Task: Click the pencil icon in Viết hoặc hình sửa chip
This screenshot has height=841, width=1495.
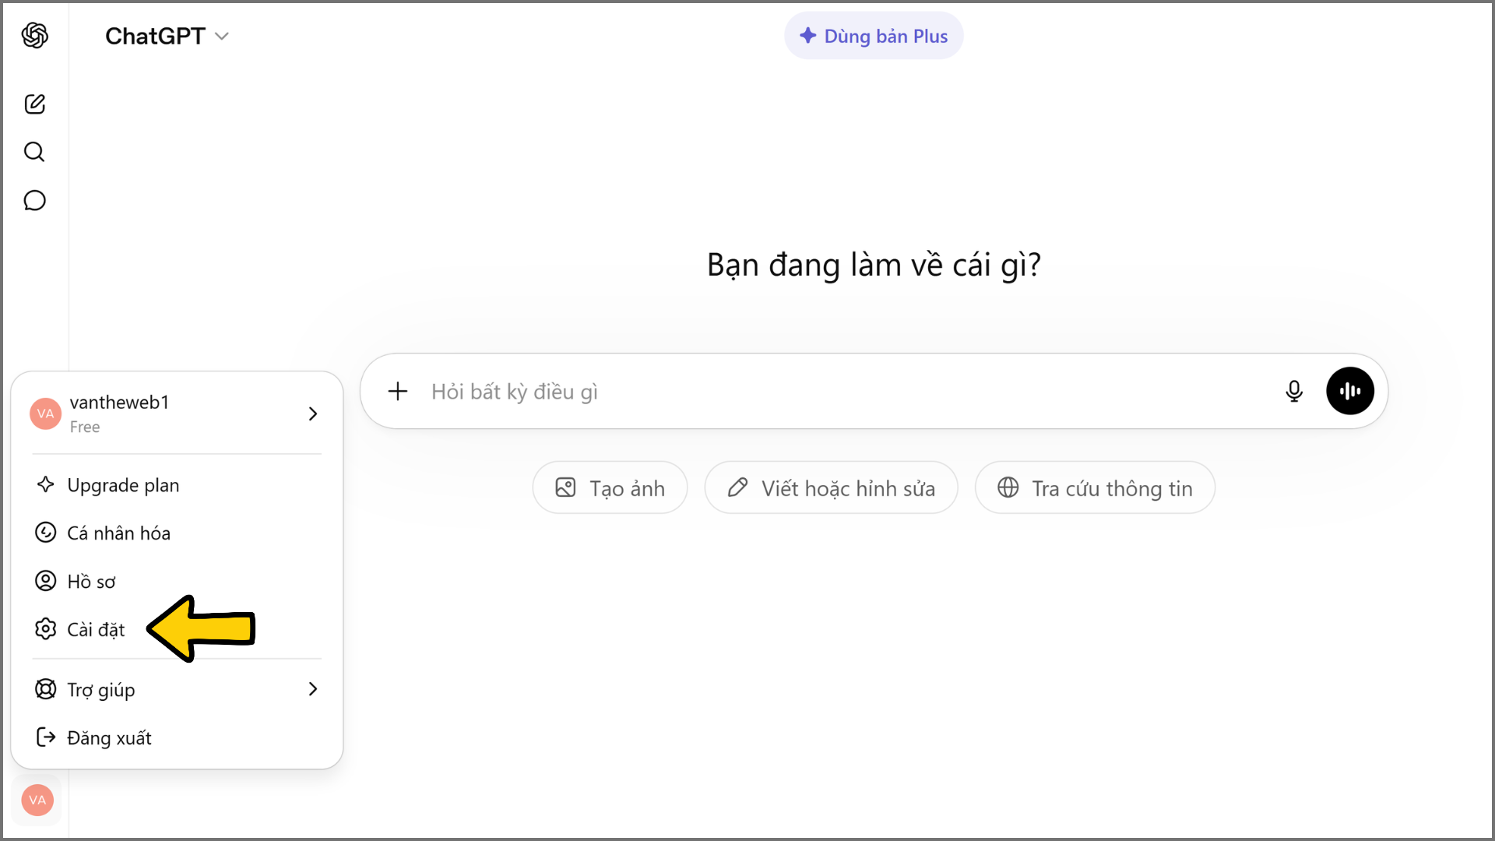Action: pos(737,487)
